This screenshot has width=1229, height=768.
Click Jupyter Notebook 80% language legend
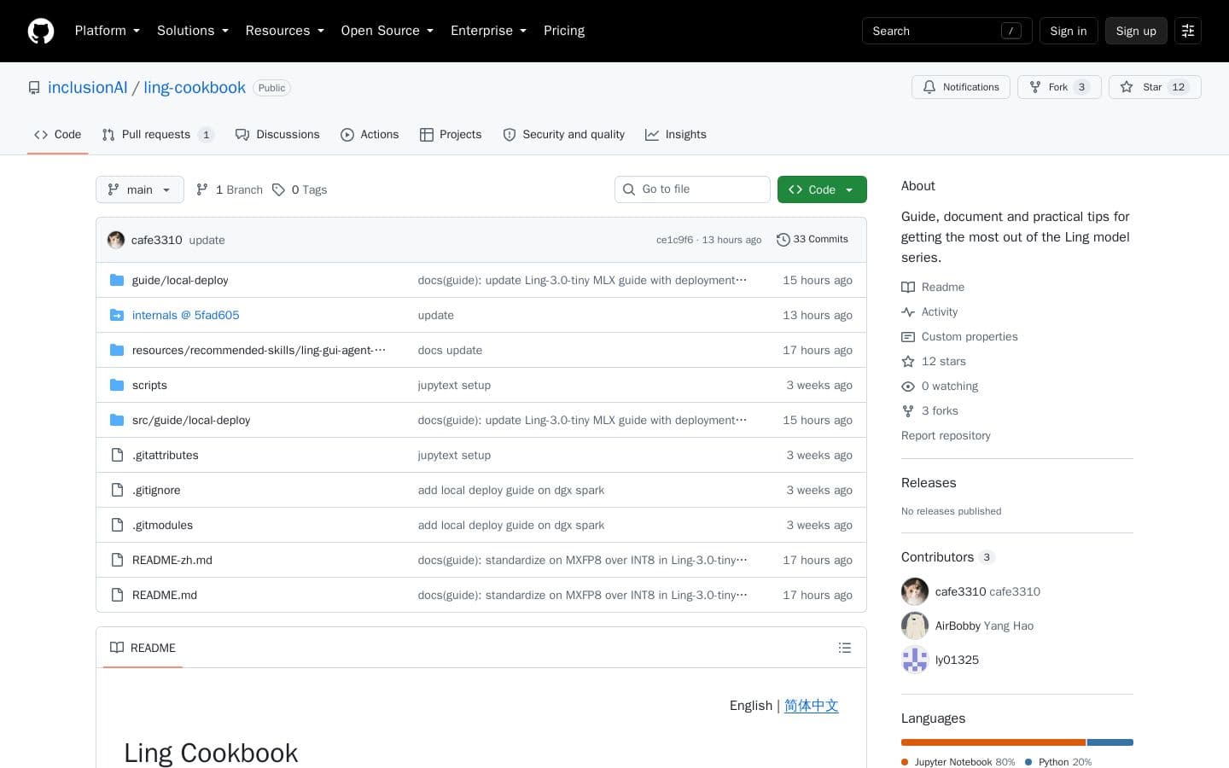click(x=958, y=762)
